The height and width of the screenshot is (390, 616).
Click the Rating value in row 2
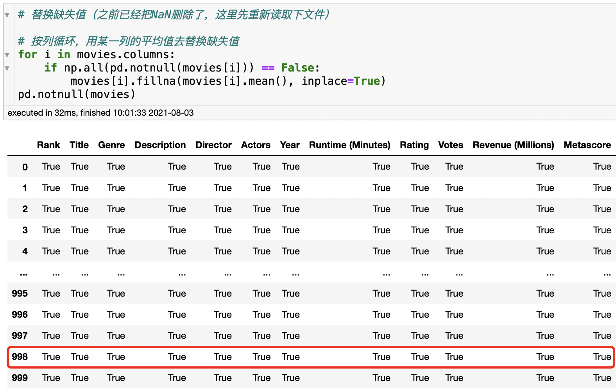(420, 209)
